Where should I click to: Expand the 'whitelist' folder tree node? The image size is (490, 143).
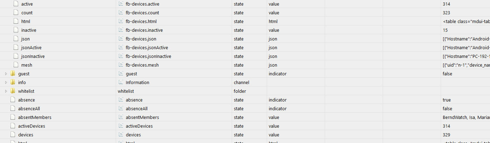tap(6, 91)
